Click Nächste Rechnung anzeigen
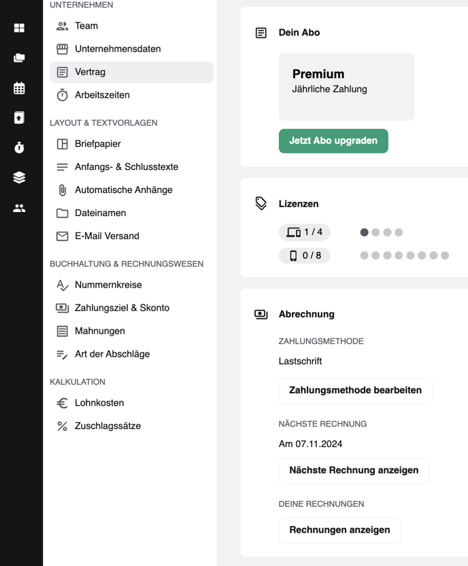This screenshot has width=468, height=566. (354, 471)
